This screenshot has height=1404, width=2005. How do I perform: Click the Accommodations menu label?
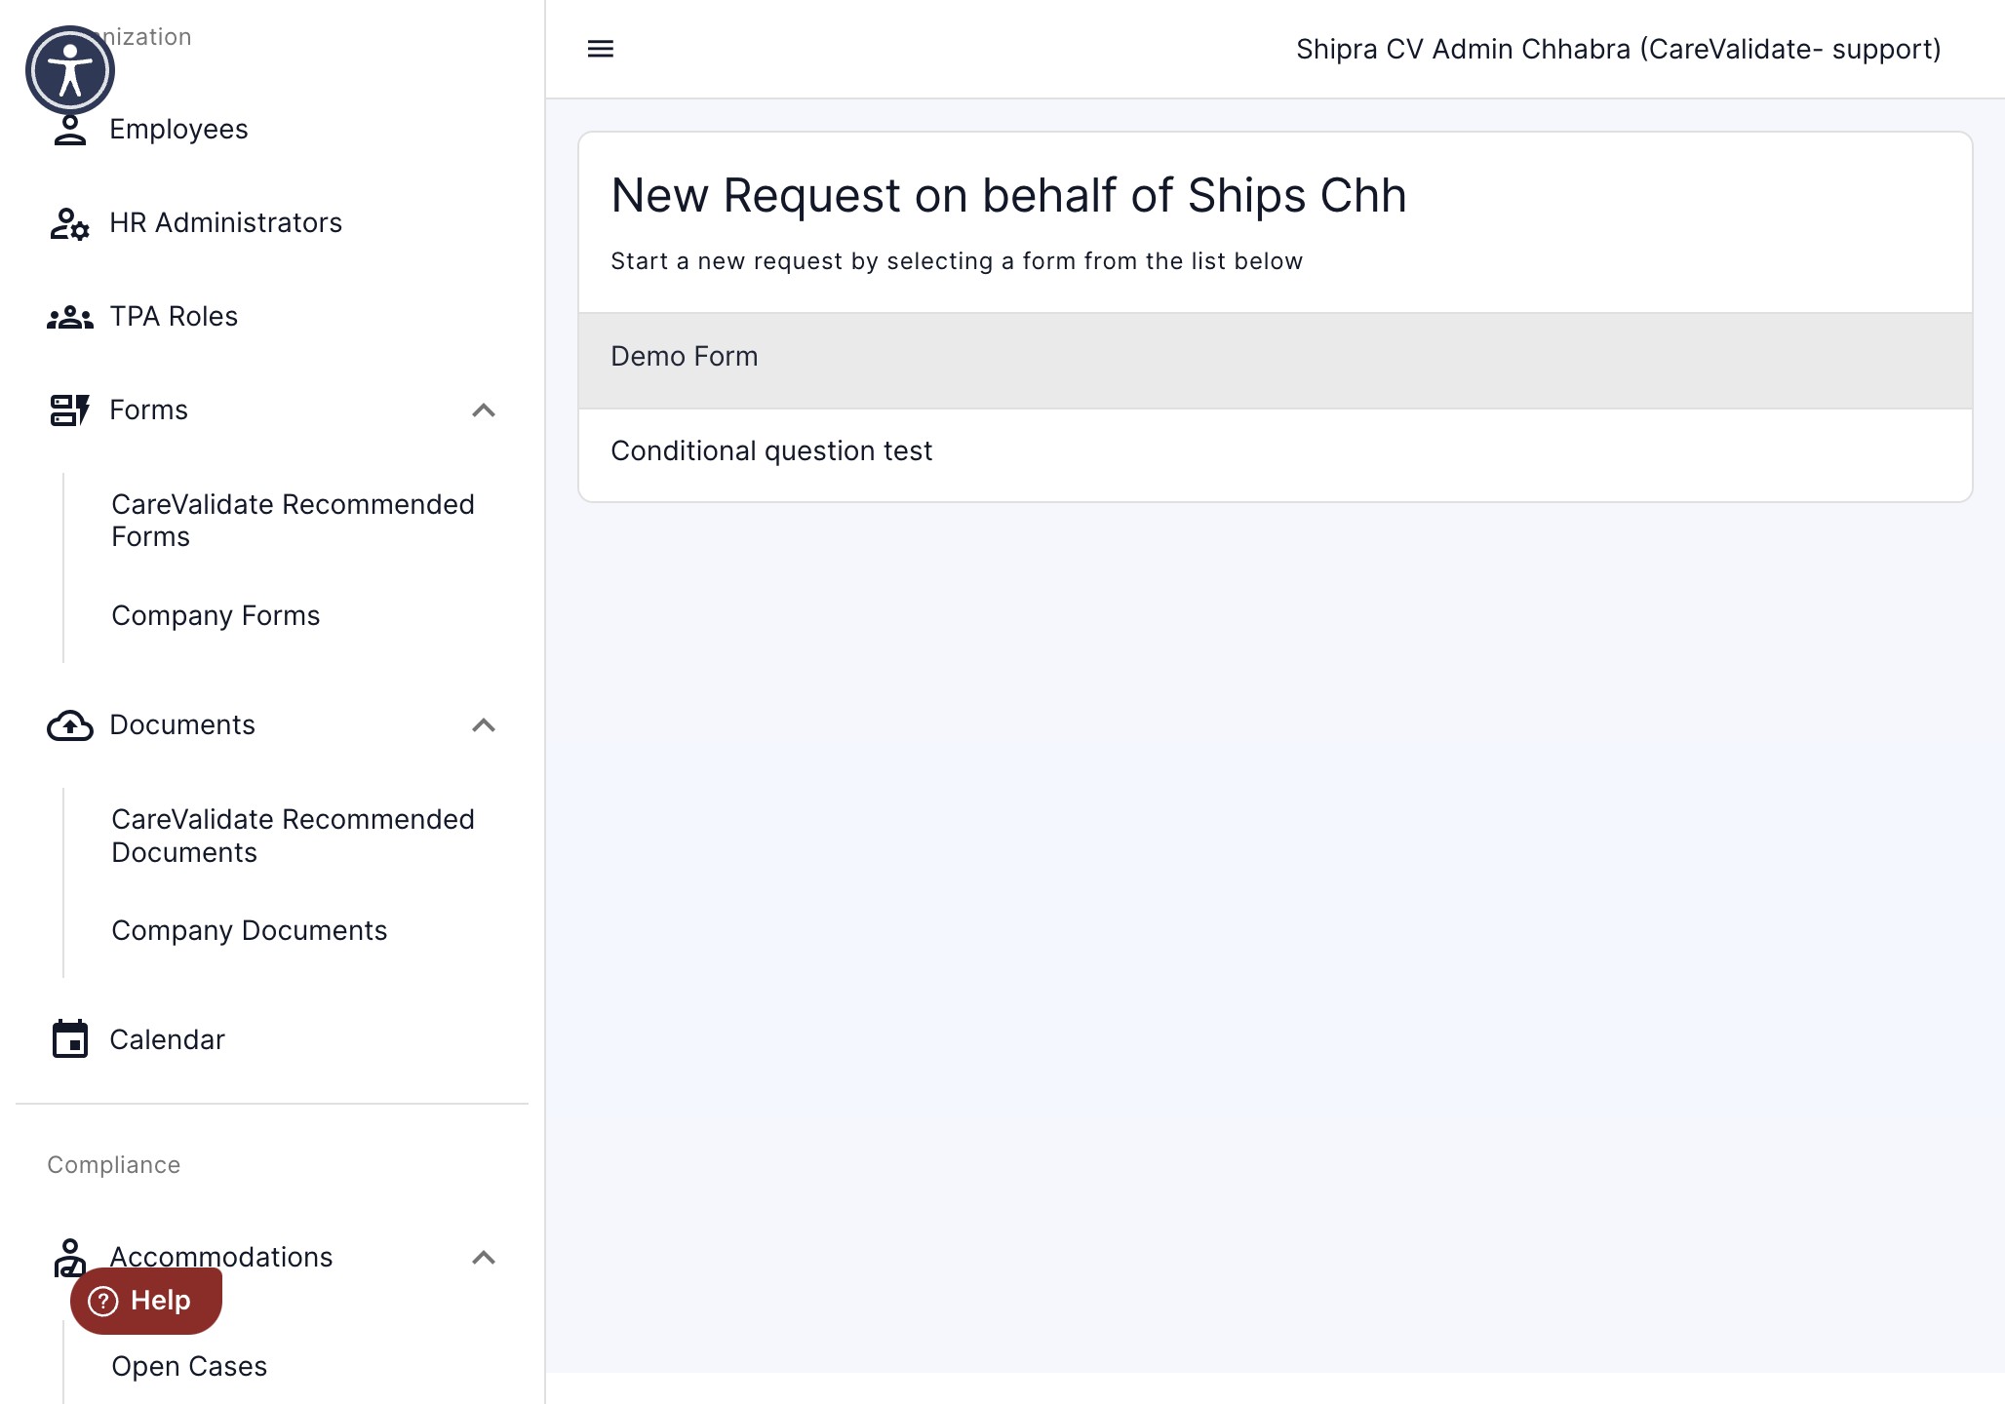point(221,1258)
